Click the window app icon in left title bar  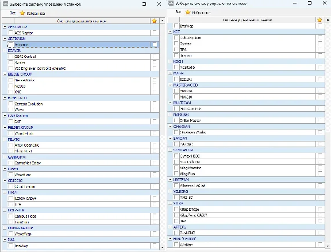(x=6, y=4)
